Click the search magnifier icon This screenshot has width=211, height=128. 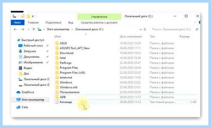tap(197, 29)
